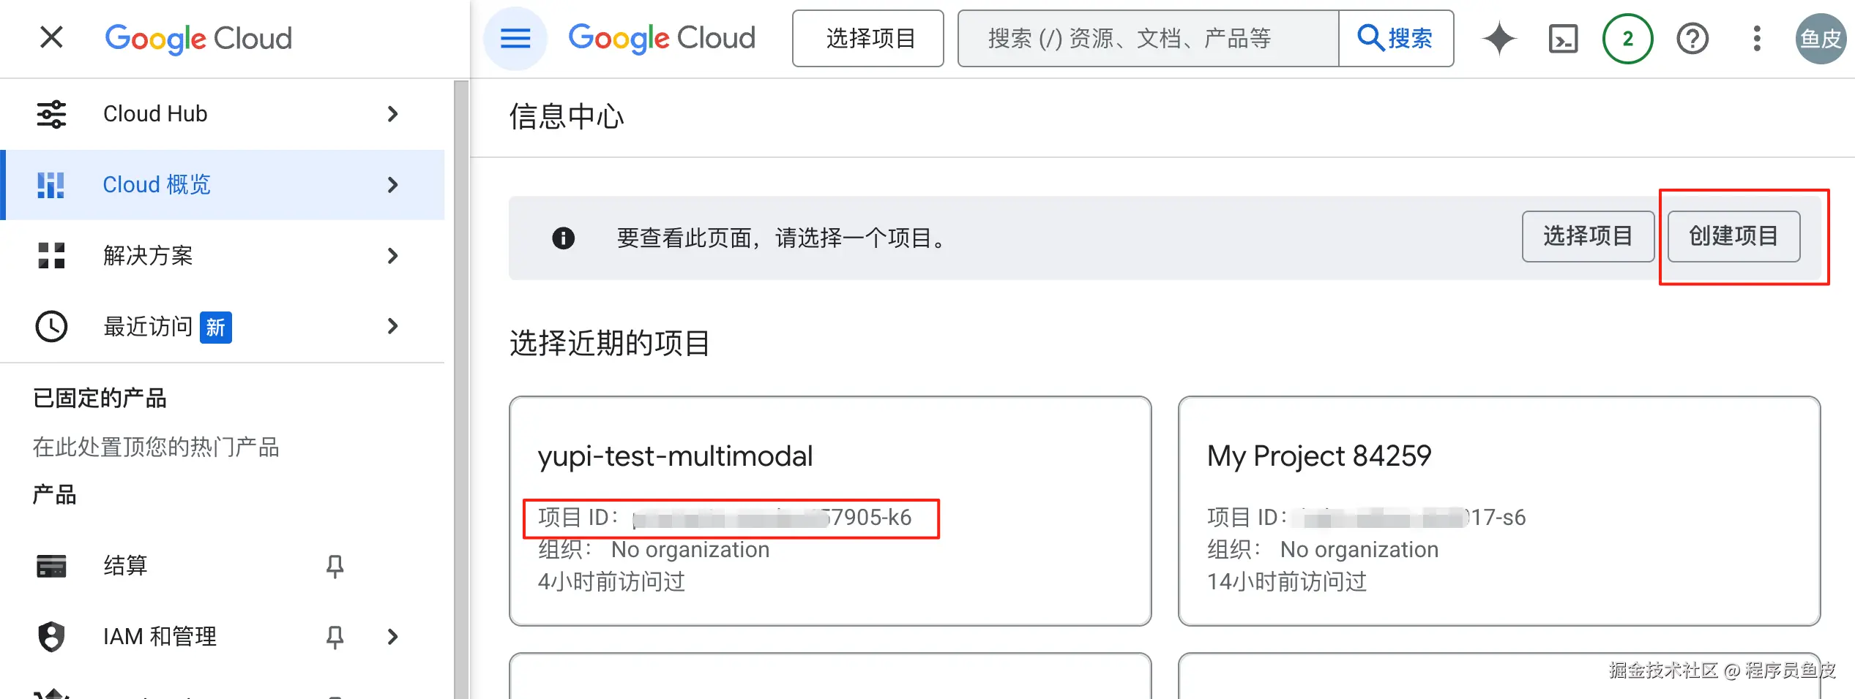Open the help question mark icon
1855x699 pixels.
click(x=1692, y=39)
